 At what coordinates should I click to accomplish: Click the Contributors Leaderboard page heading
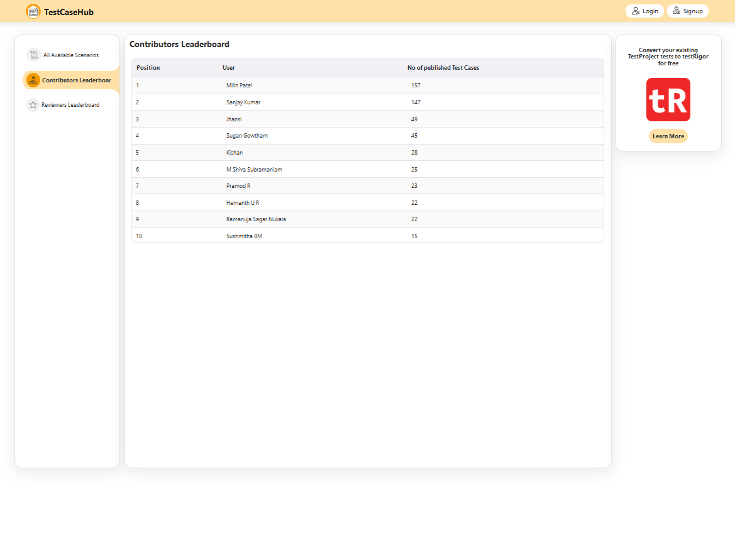[x=179, y=44]
